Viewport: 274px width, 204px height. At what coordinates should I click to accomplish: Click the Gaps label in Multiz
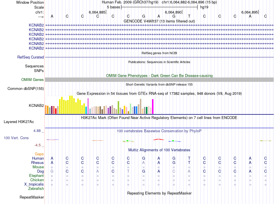pos(39,154)
